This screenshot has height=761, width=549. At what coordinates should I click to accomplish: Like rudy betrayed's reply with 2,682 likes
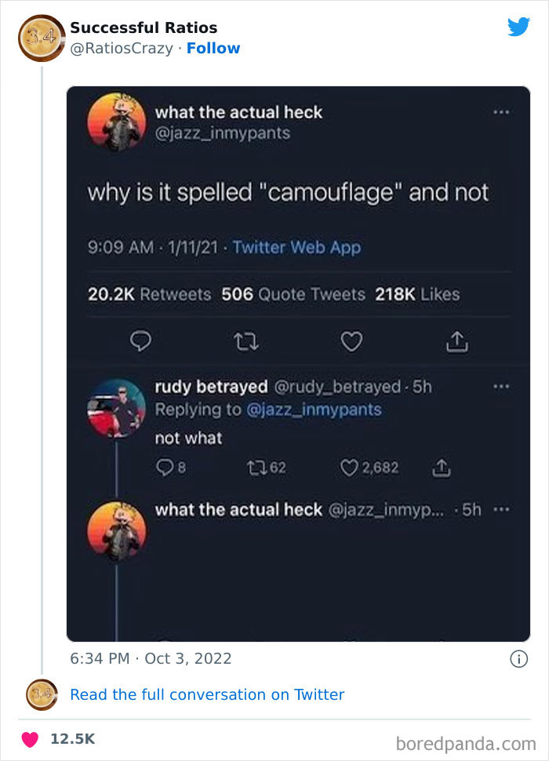(x=369, y=468)
